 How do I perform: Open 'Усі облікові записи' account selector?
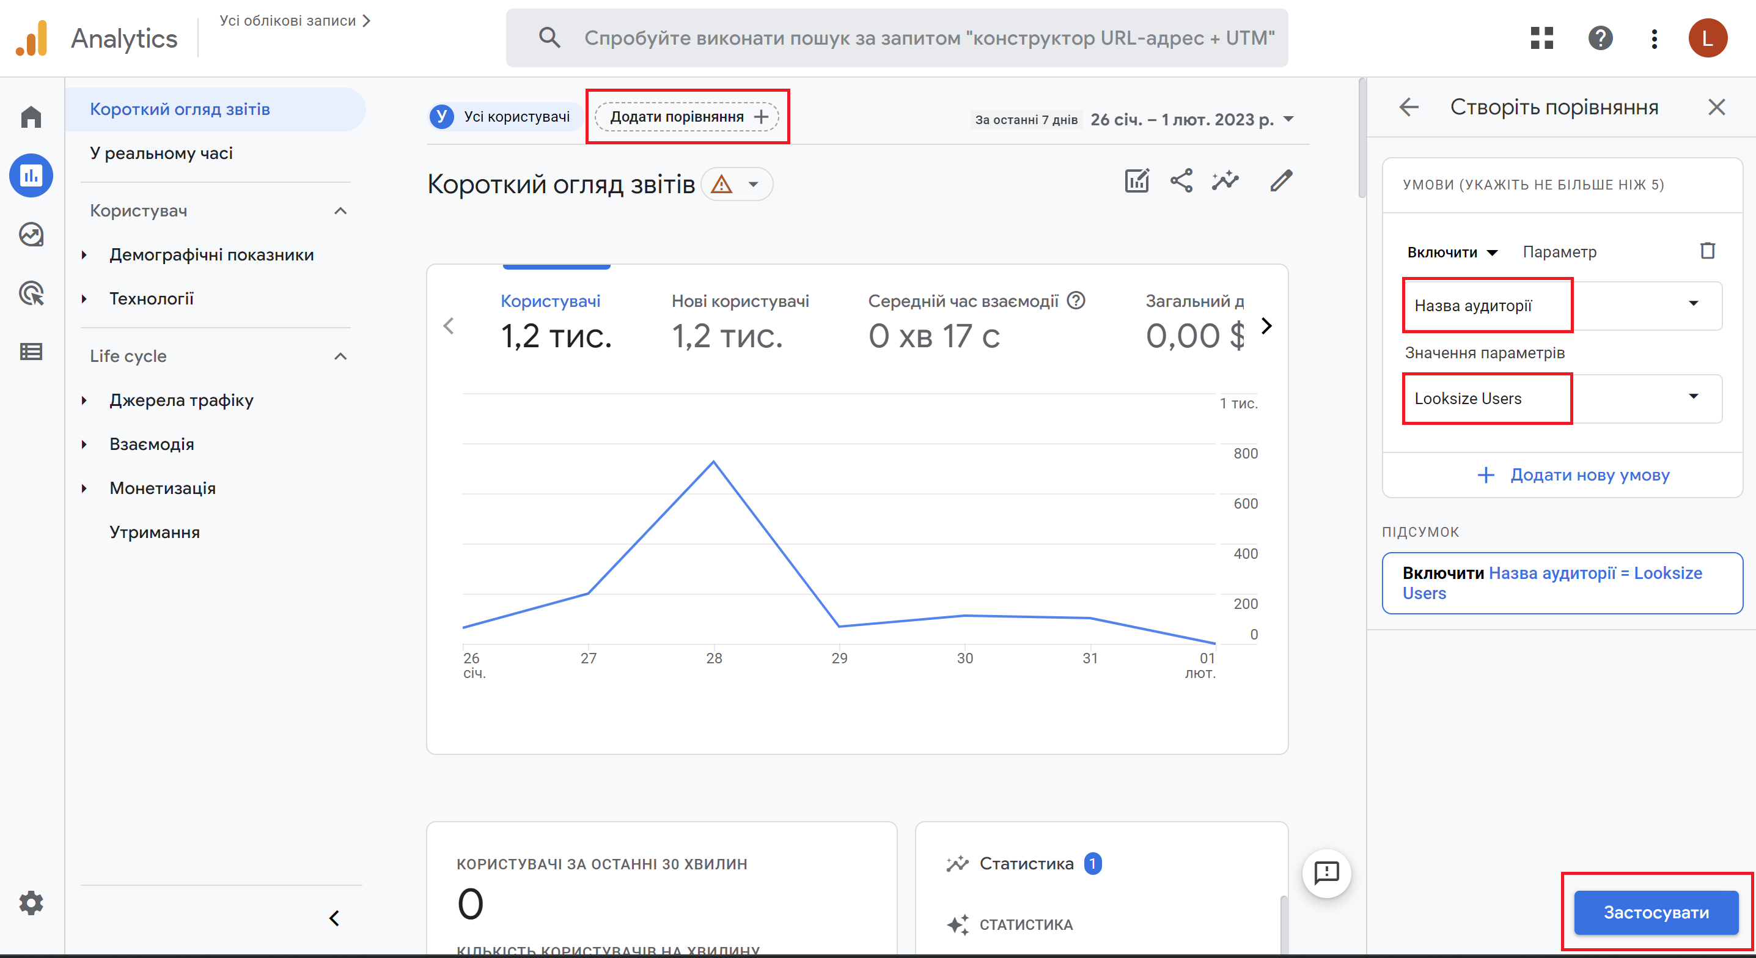click(295, 20)
